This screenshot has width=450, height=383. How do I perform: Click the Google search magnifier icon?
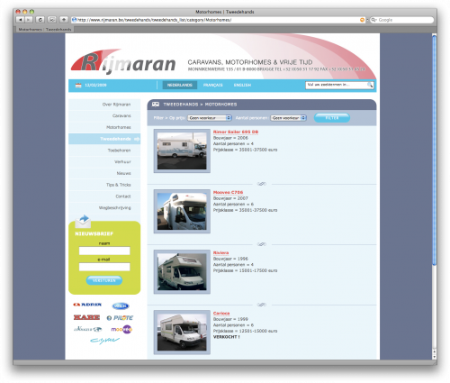(373, 20)
